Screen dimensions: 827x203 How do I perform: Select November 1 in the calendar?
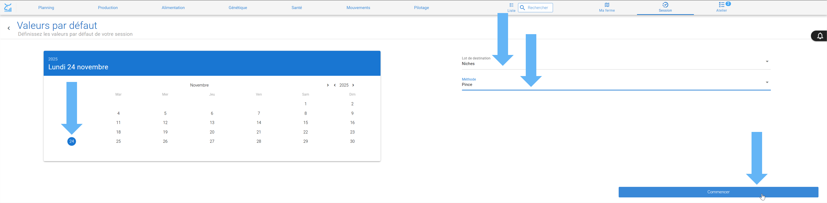306,104
